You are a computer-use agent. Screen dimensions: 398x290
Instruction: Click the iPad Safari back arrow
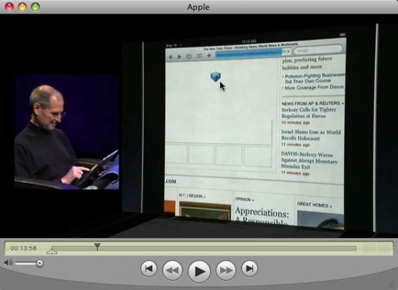171,57
